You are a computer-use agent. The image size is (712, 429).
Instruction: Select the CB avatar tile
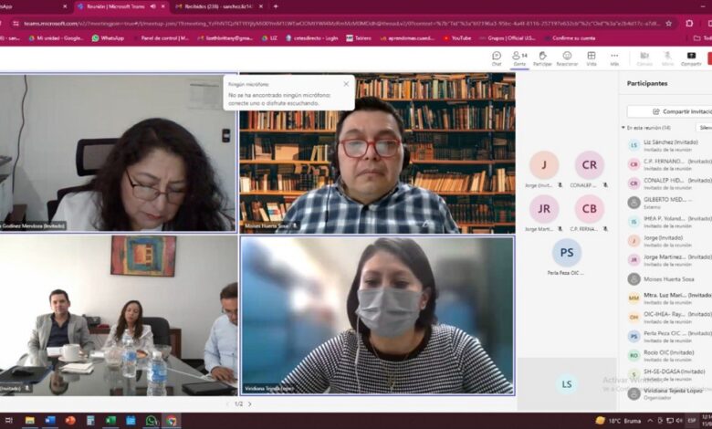pyautogui.click(x=590, y=209)
